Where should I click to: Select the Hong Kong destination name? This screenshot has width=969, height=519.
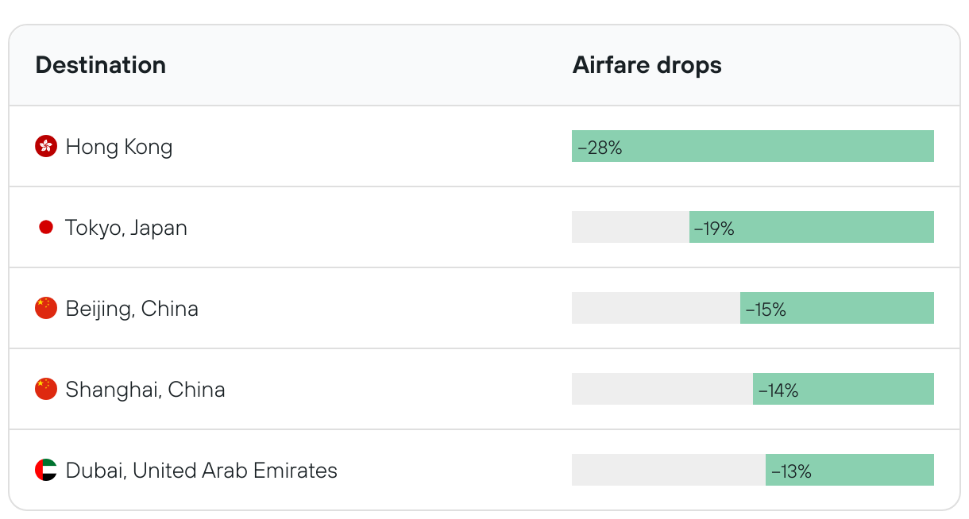pyautogui.click(x=119, y=147)
